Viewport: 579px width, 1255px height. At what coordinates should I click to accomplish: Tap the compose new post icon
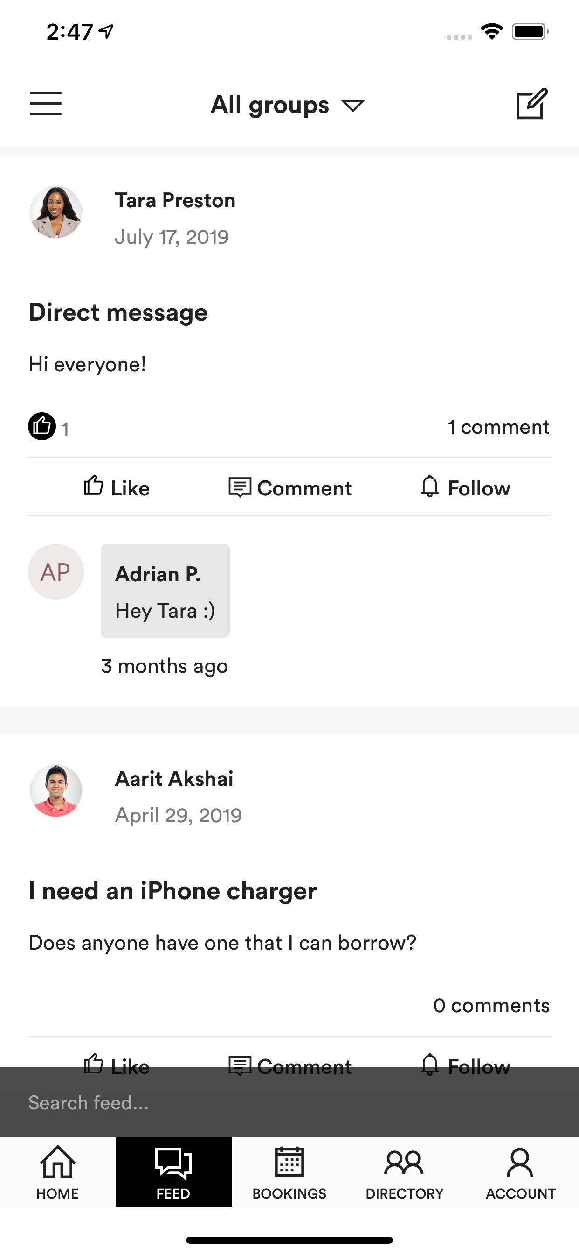[x=532, y=103]
